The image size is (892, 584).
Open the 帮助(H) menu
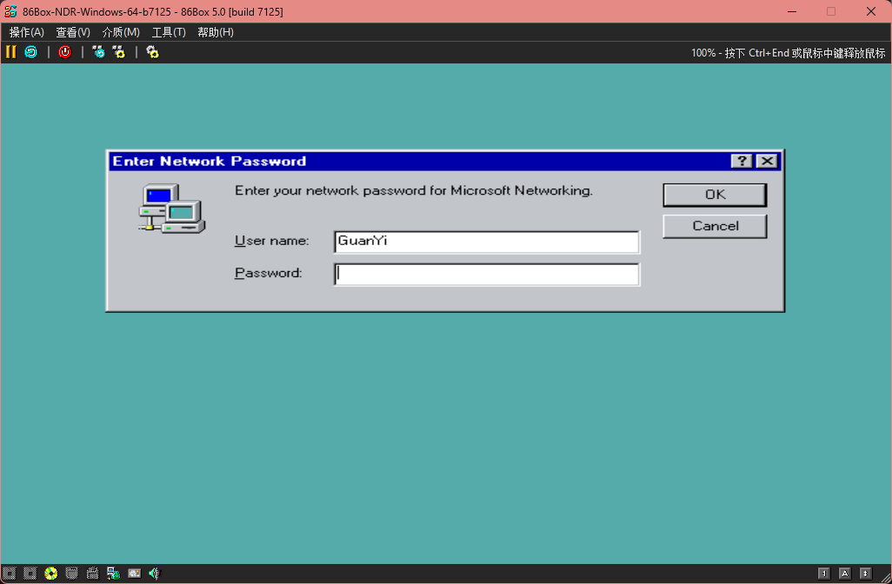click(x=216, y=32)
